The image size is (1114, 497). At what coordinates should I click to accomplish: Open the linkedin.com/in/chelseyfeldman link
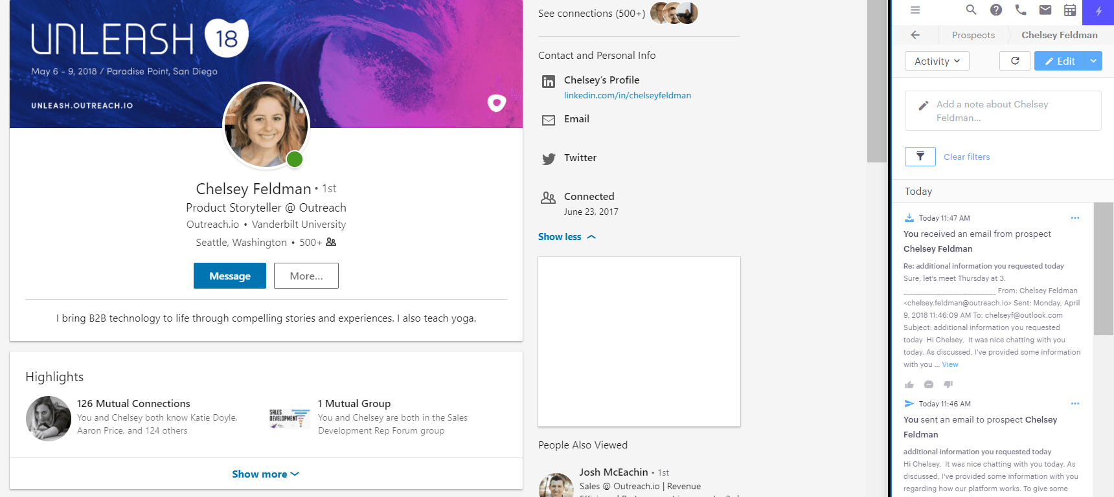pos(627,95)
